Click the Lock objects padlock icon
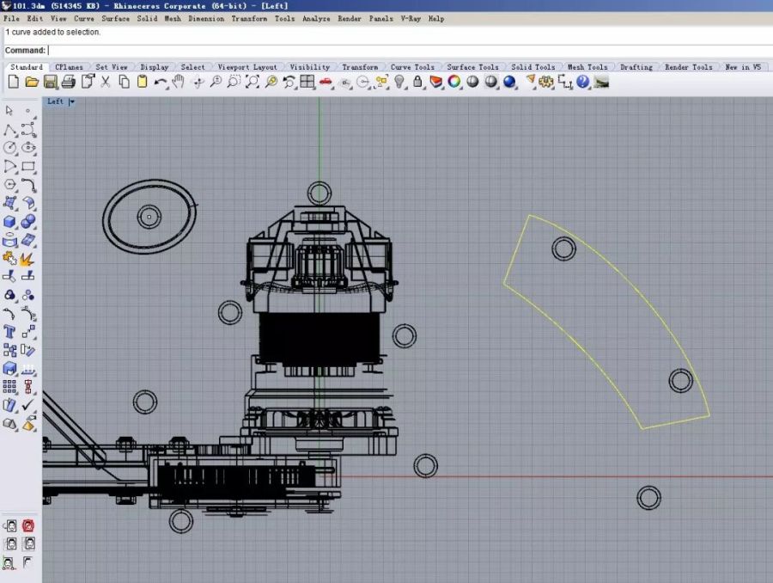This screenshot has width=773, height=583. (417, 82)
